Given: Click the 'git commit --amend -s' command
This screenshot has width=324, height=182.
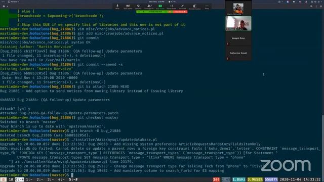Looking at the screenshot, I should point(100,64).
